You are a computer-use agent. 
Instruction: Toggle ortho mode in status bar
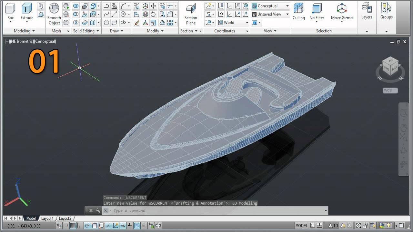[80, 226]
